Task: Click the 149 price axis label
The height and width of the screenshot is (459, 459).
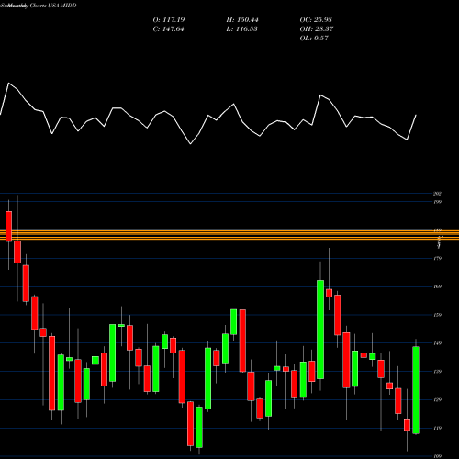Action: pyautogui.click(x=437, y=343)
